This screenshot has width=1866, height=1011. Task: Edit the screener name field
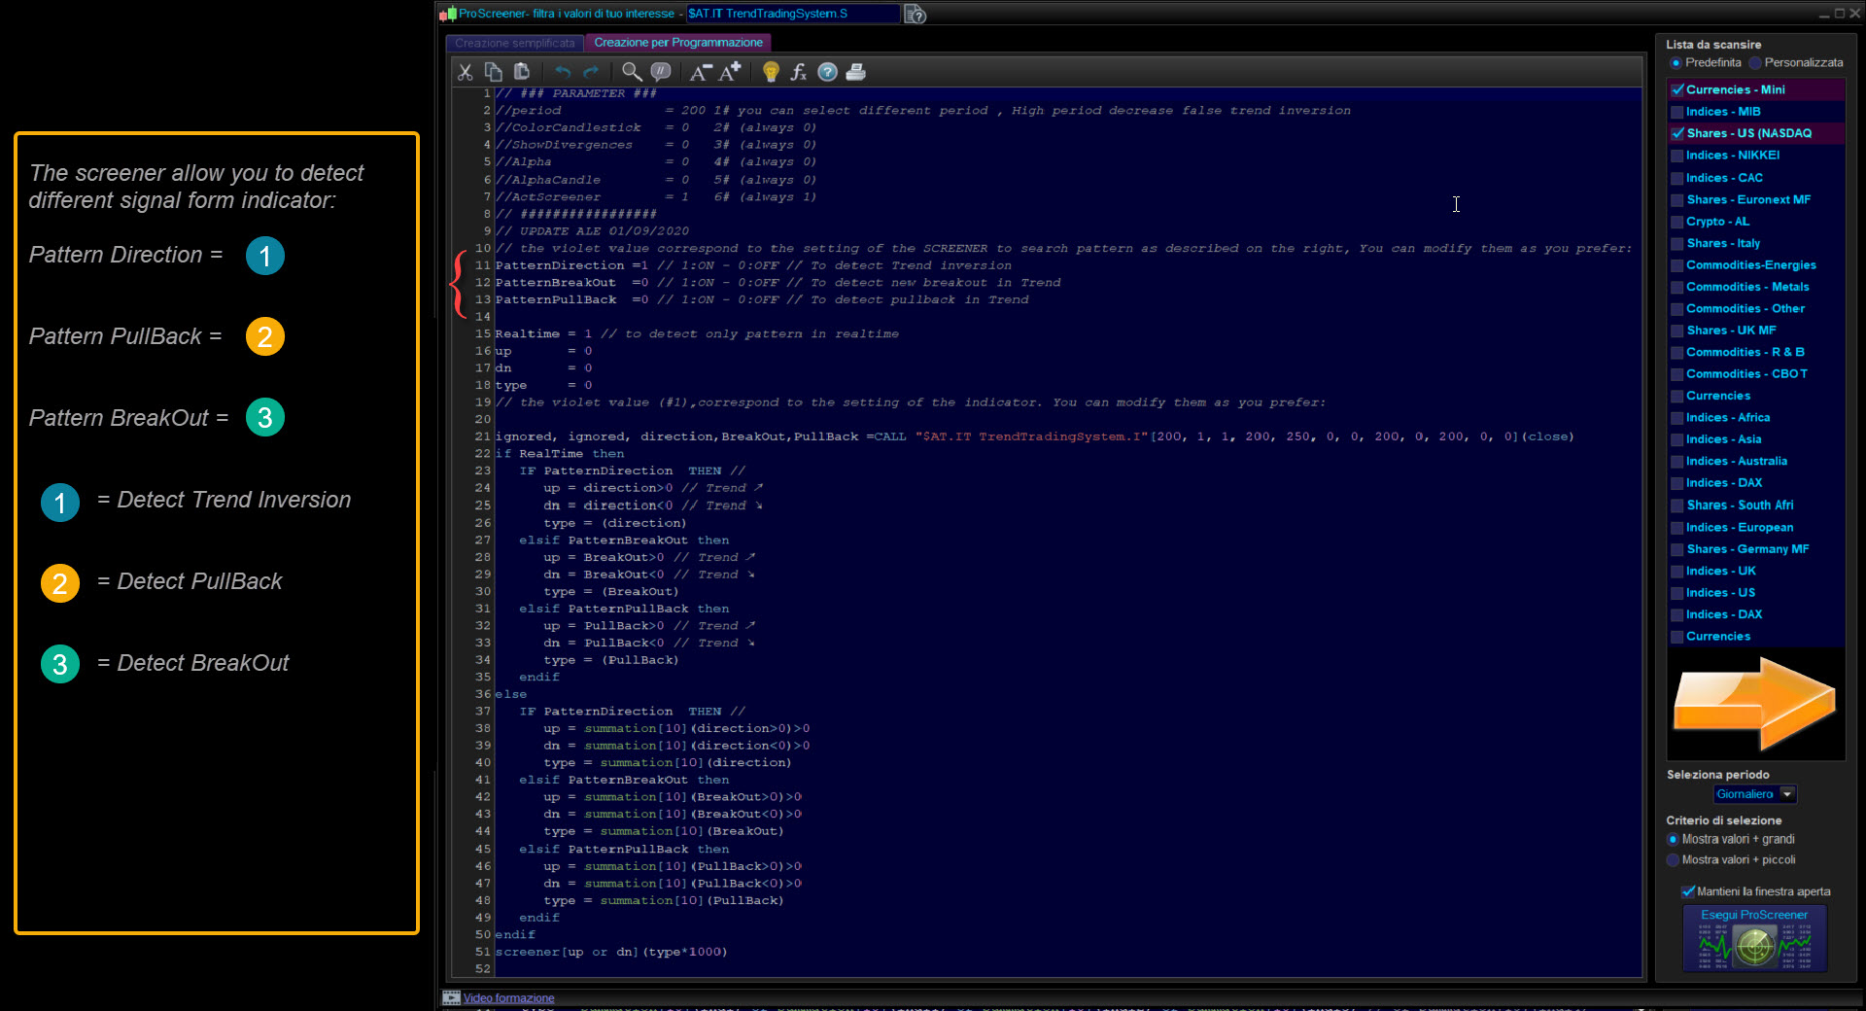(x=792, y=14)
